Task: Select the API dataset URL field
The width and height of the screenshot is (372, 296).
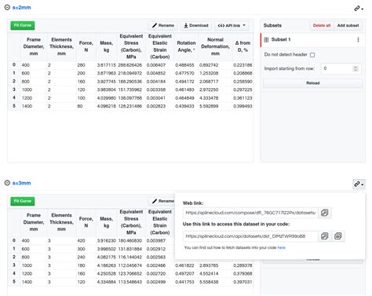Action: [250, 236]
